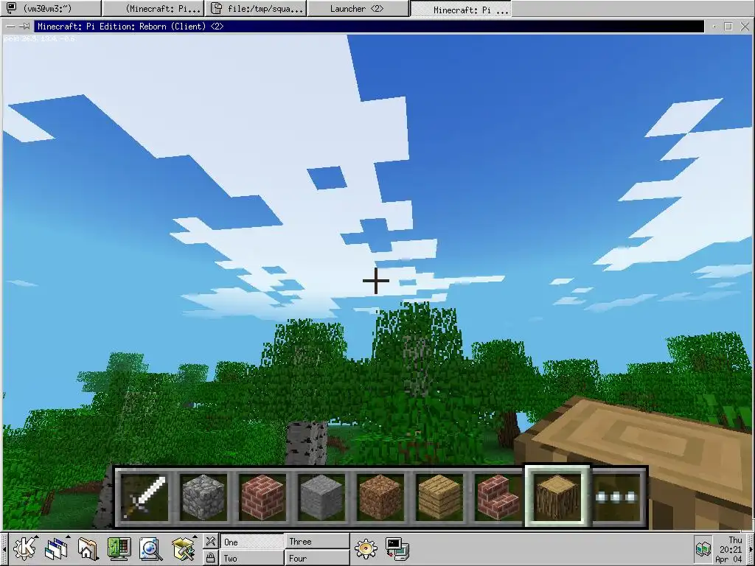Screen dimensions: 755x566
Task: Open the home folder panel icon
Action: point(88,548)
